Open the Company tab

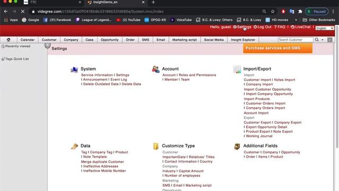click(71, 40)
